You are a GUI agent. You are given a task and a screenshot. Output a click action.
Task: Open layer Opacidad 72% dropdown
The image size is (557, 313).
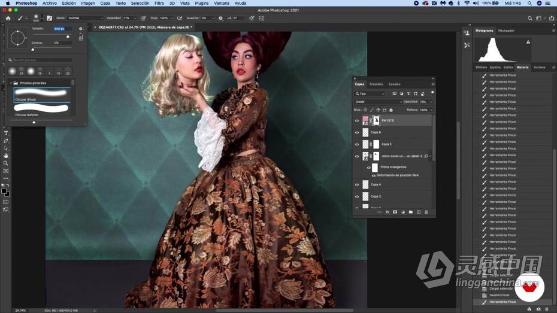click(x=431, y=102)
